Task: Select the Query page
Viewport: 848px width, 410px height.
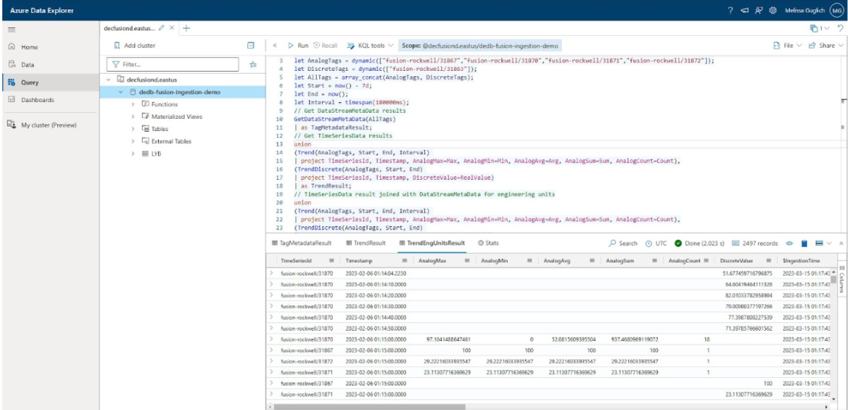Action: 30,82
